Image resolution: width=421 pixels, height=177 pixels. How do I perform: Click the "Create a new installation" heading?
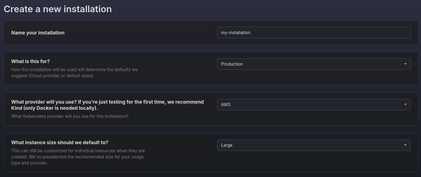(58, 9)
